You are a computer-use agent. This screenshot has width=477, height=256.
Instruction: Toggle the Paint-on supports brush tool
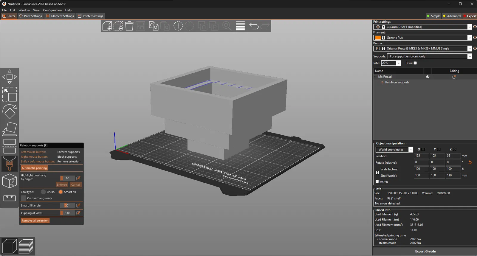pos(10,164)
